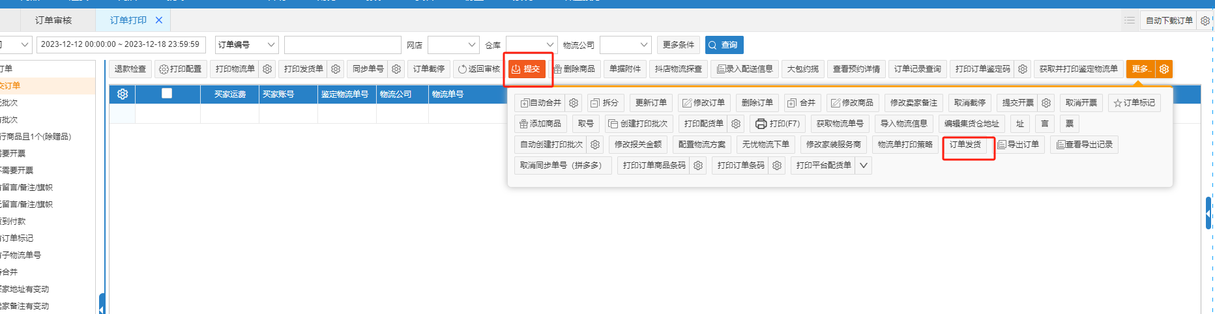Click the 自动下载订单 button
This screenshot has height=314, width=1215.
tap(1169, 21)
